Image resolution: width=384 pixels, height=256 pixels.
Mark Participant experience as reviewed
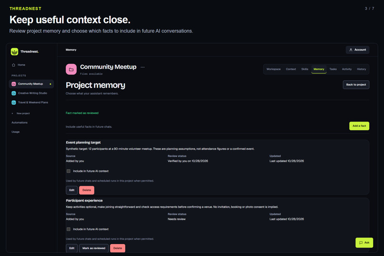(94, 248)
